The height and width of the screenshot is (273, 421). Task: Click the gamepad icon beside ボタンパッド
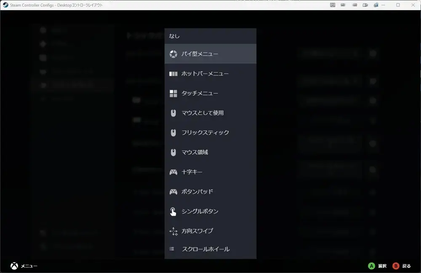pos(173,192)
